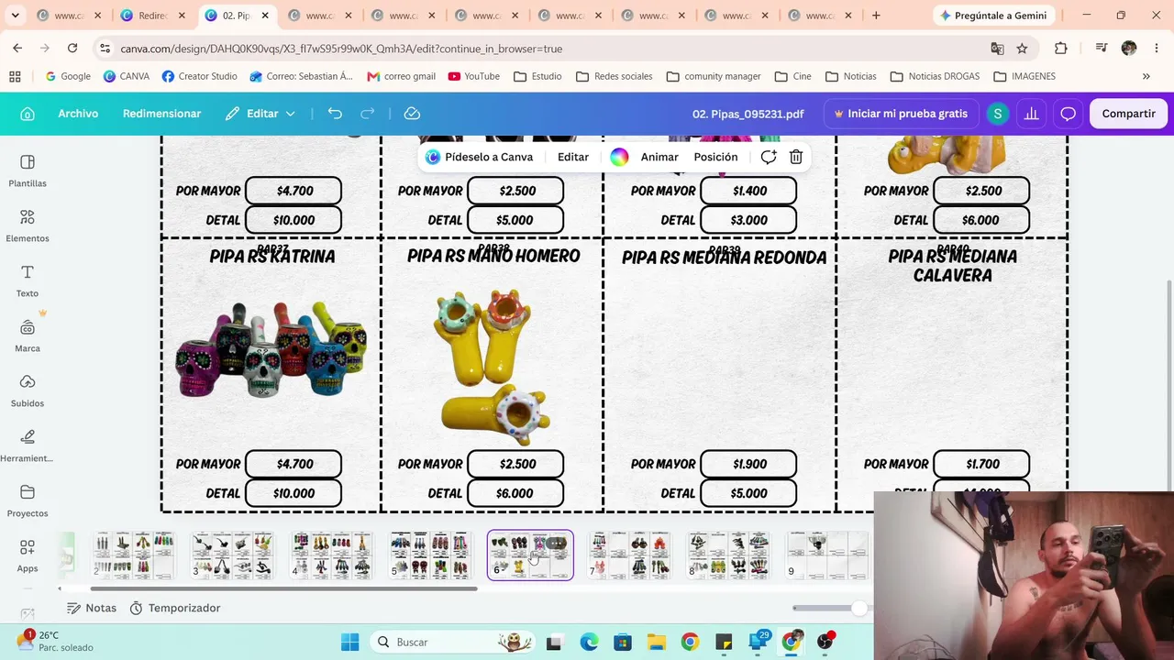1174x660 pixels.
Task: Select page 7 thumbnail
Action: point(629,555)
